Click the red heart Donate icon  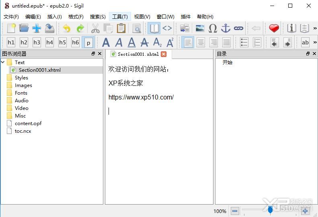coord(274,28)
